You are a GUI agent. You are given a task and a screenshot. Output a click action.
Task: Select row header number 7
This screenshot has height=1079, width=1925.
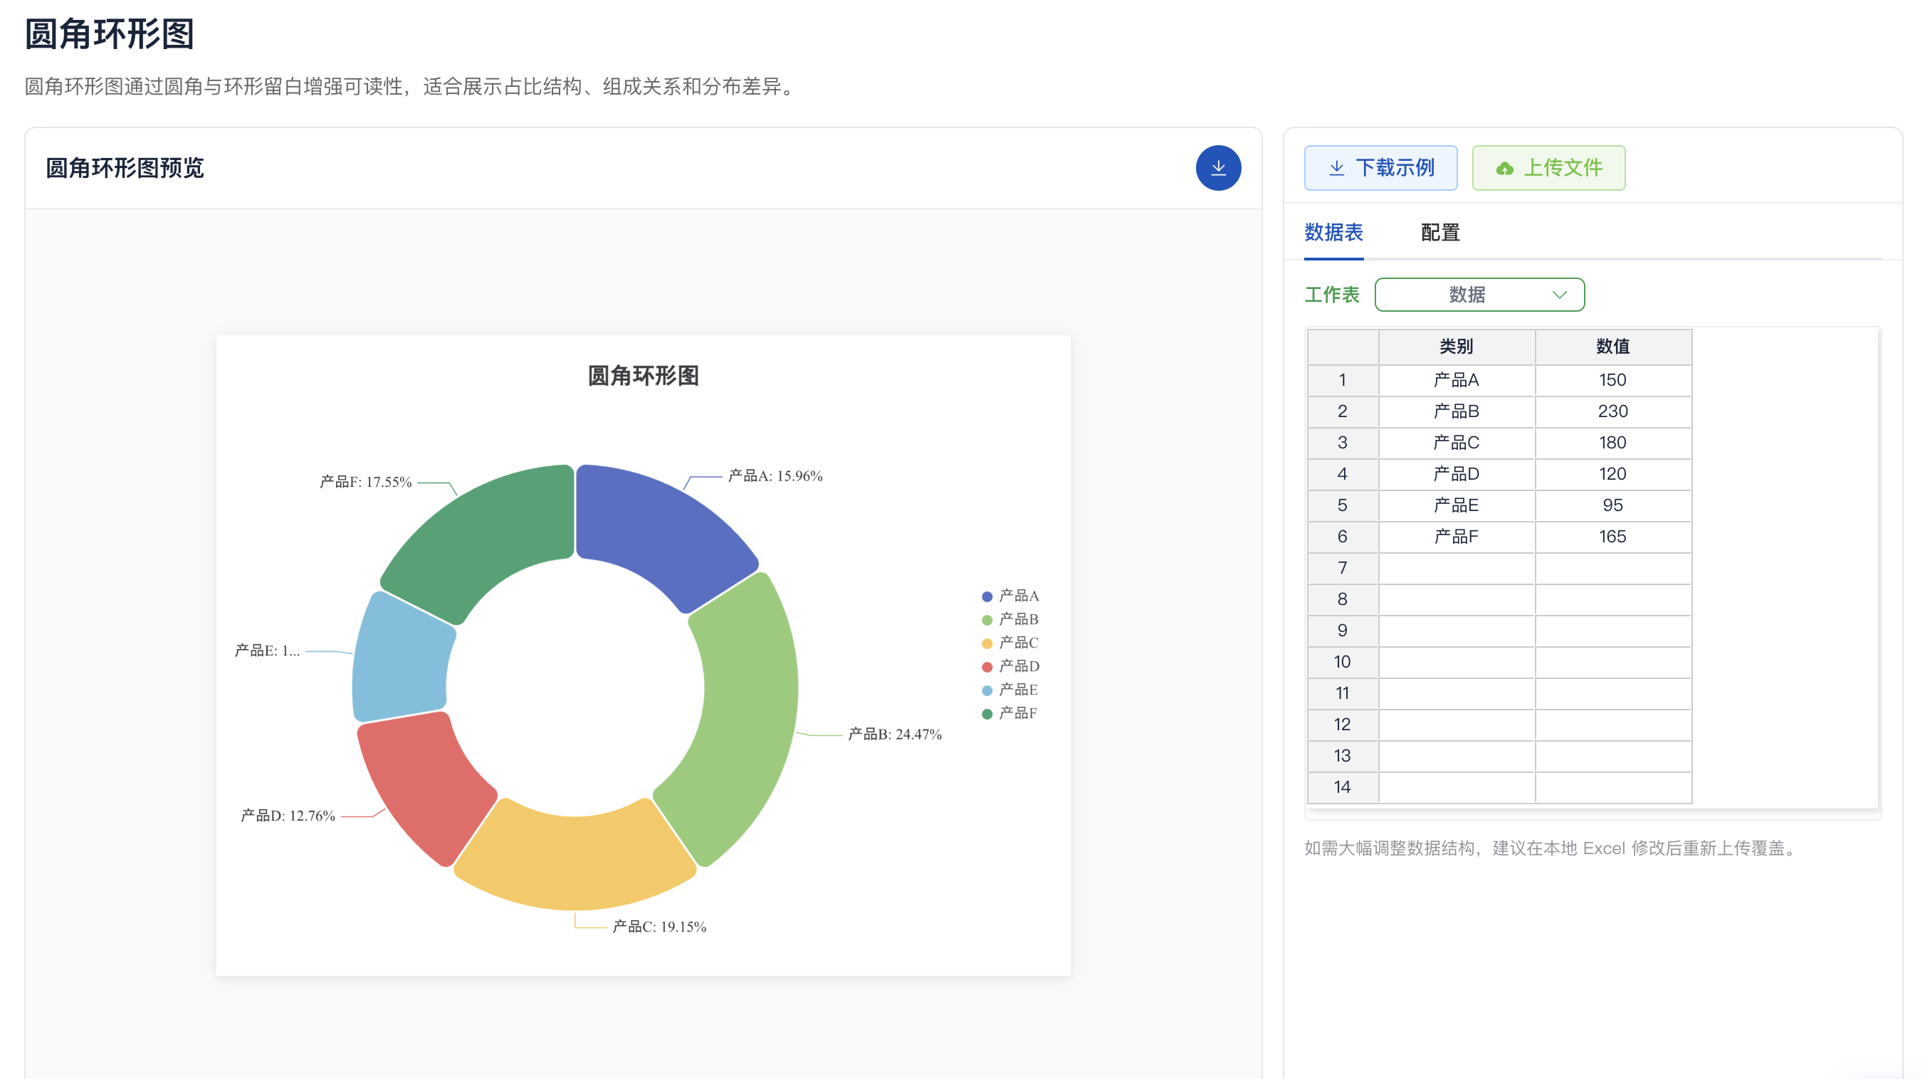1342,569
